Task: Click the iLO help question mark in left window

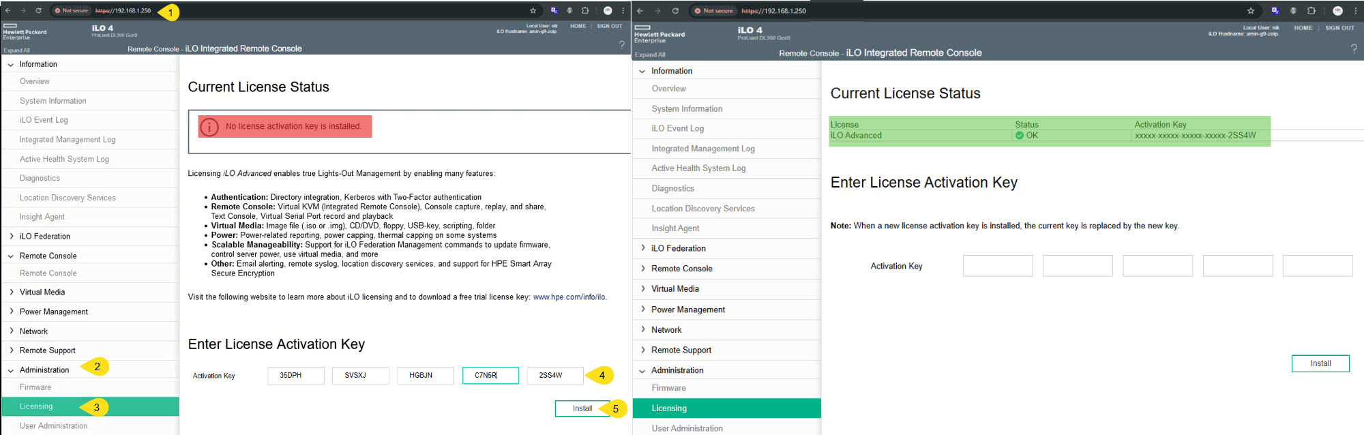Action: 621,45
